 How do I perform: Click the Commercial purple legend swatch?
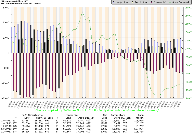click(x=151, y=2)
